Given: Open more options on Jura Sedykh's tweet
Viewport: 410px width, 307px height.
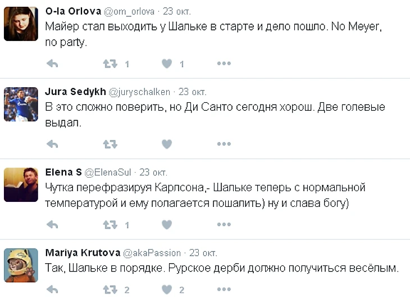Looking at the screenshot, I should pyautogui.click(x=224, y=145).
